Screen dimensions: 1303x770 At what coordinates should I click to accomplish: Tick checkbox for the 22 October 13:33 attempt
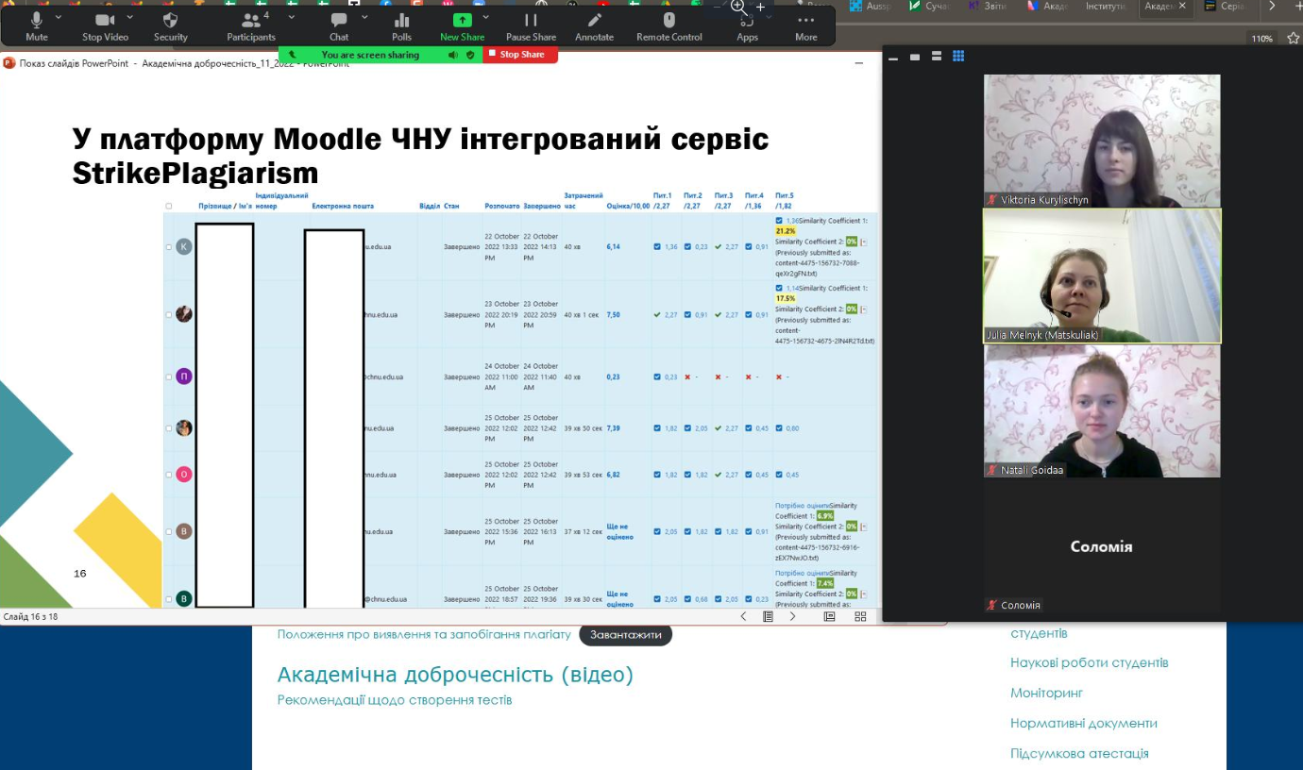(169, 247)
